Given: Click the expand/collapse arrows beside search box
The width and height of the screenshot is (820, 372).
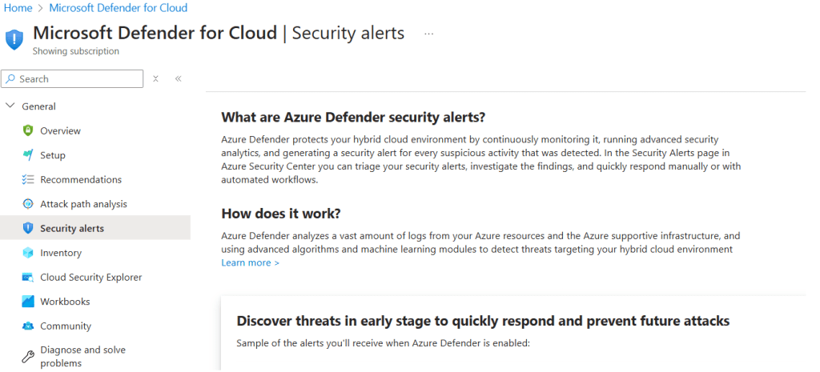Looking at the screenshot, I should pyautogui.click(x=156, y=78).
